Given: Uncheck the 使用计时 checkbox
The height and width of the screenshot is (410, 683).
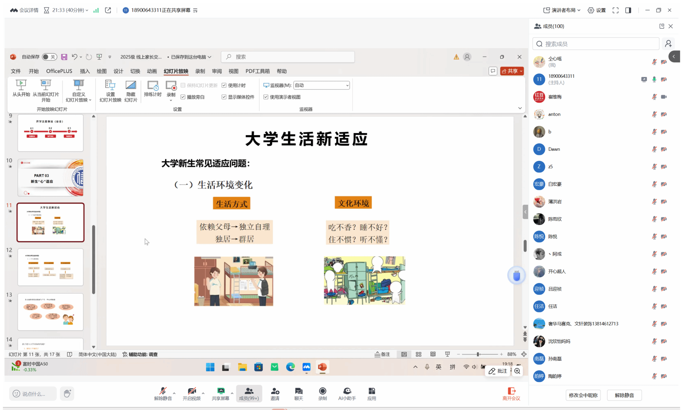Looking at the screenshot, I should coord(224,85).
